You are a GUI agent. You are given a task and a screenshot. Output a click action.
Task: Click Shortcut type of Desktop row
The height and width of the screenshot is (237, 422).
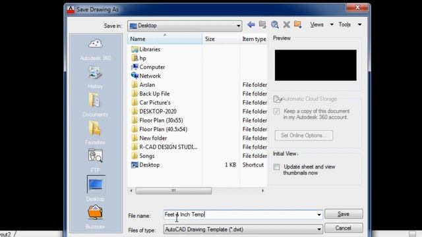pyautogui.click(x=253, y=165)
